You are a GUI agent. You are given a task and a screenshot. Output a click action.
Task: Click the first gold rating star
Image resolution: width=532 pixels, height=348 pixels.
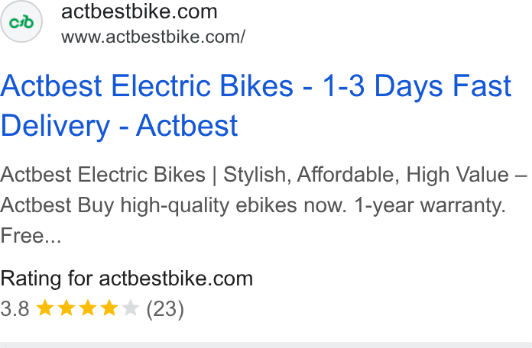45,308
